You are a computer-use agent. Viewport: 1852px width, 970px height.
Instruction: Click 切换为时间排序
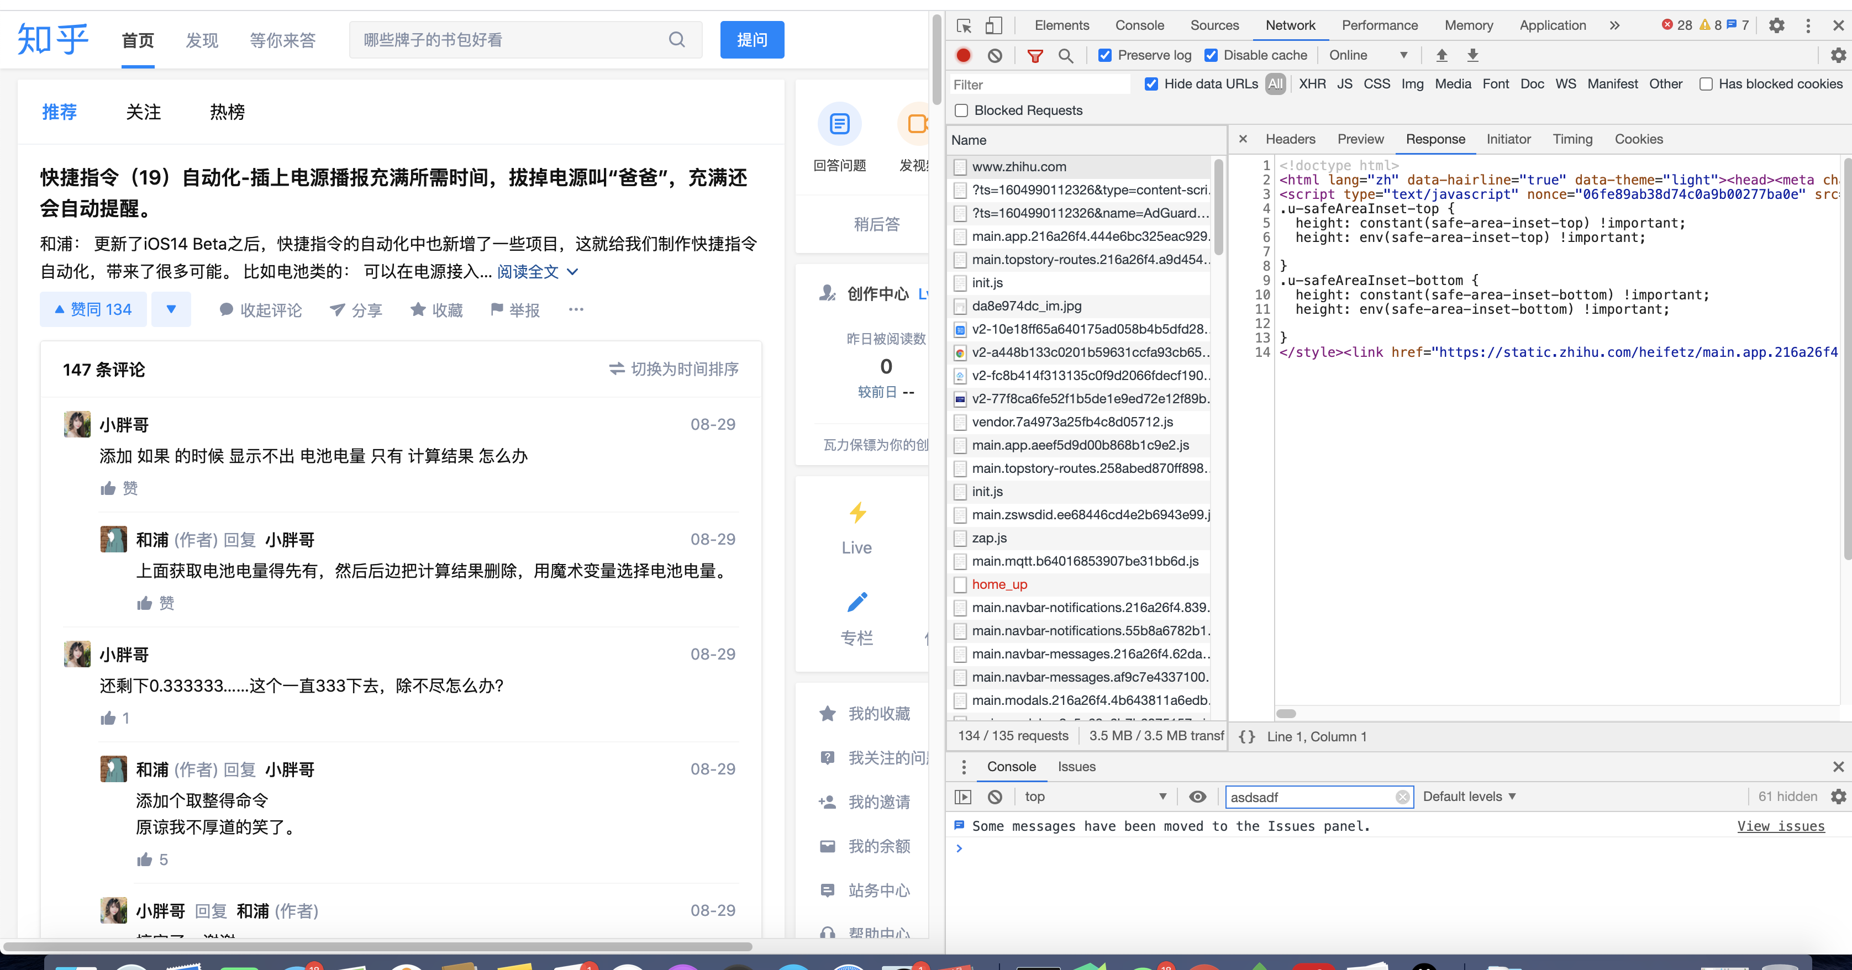(674, 369)
